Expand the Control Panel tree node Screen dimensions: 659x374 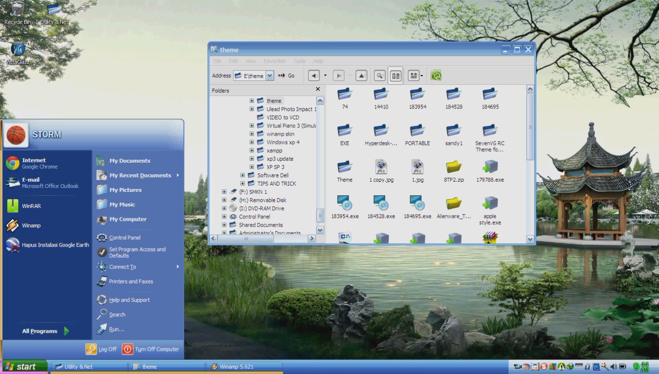[x=224, y=217]
